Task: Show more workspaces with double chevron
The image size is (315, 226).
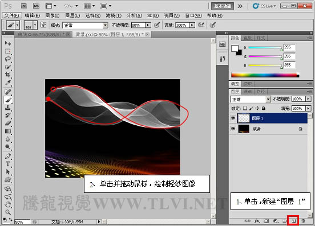Action: (x=240, y=6)
